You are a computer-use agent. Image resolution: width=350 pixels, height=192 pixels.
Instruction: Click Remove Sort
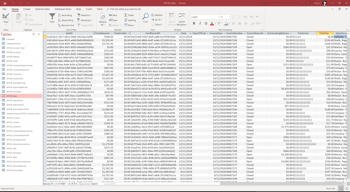66,25
